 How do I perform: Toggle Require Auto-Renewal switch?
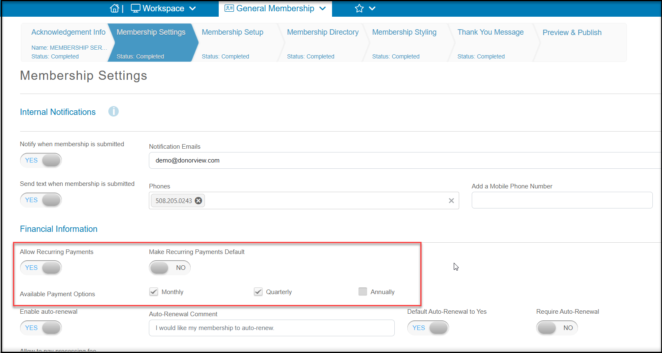[x=557, y=328]
